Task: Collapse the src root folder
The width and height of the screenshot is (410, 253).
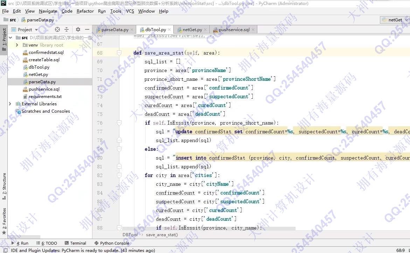Action: (11, 38)
